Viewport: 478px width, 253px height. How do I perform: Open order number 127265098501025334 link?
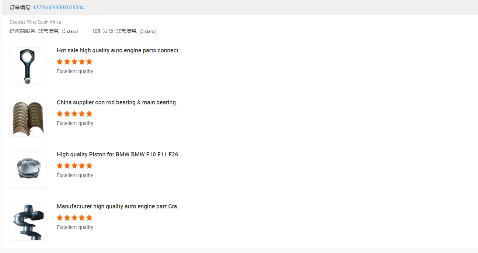click(58, 7)
